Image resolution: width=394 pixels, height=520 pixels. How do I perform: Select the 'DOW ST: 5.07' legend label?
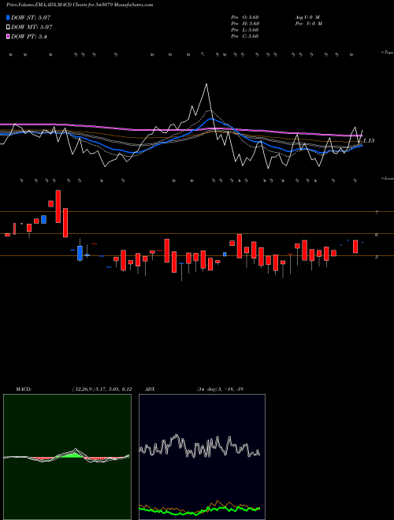point(31,17)
